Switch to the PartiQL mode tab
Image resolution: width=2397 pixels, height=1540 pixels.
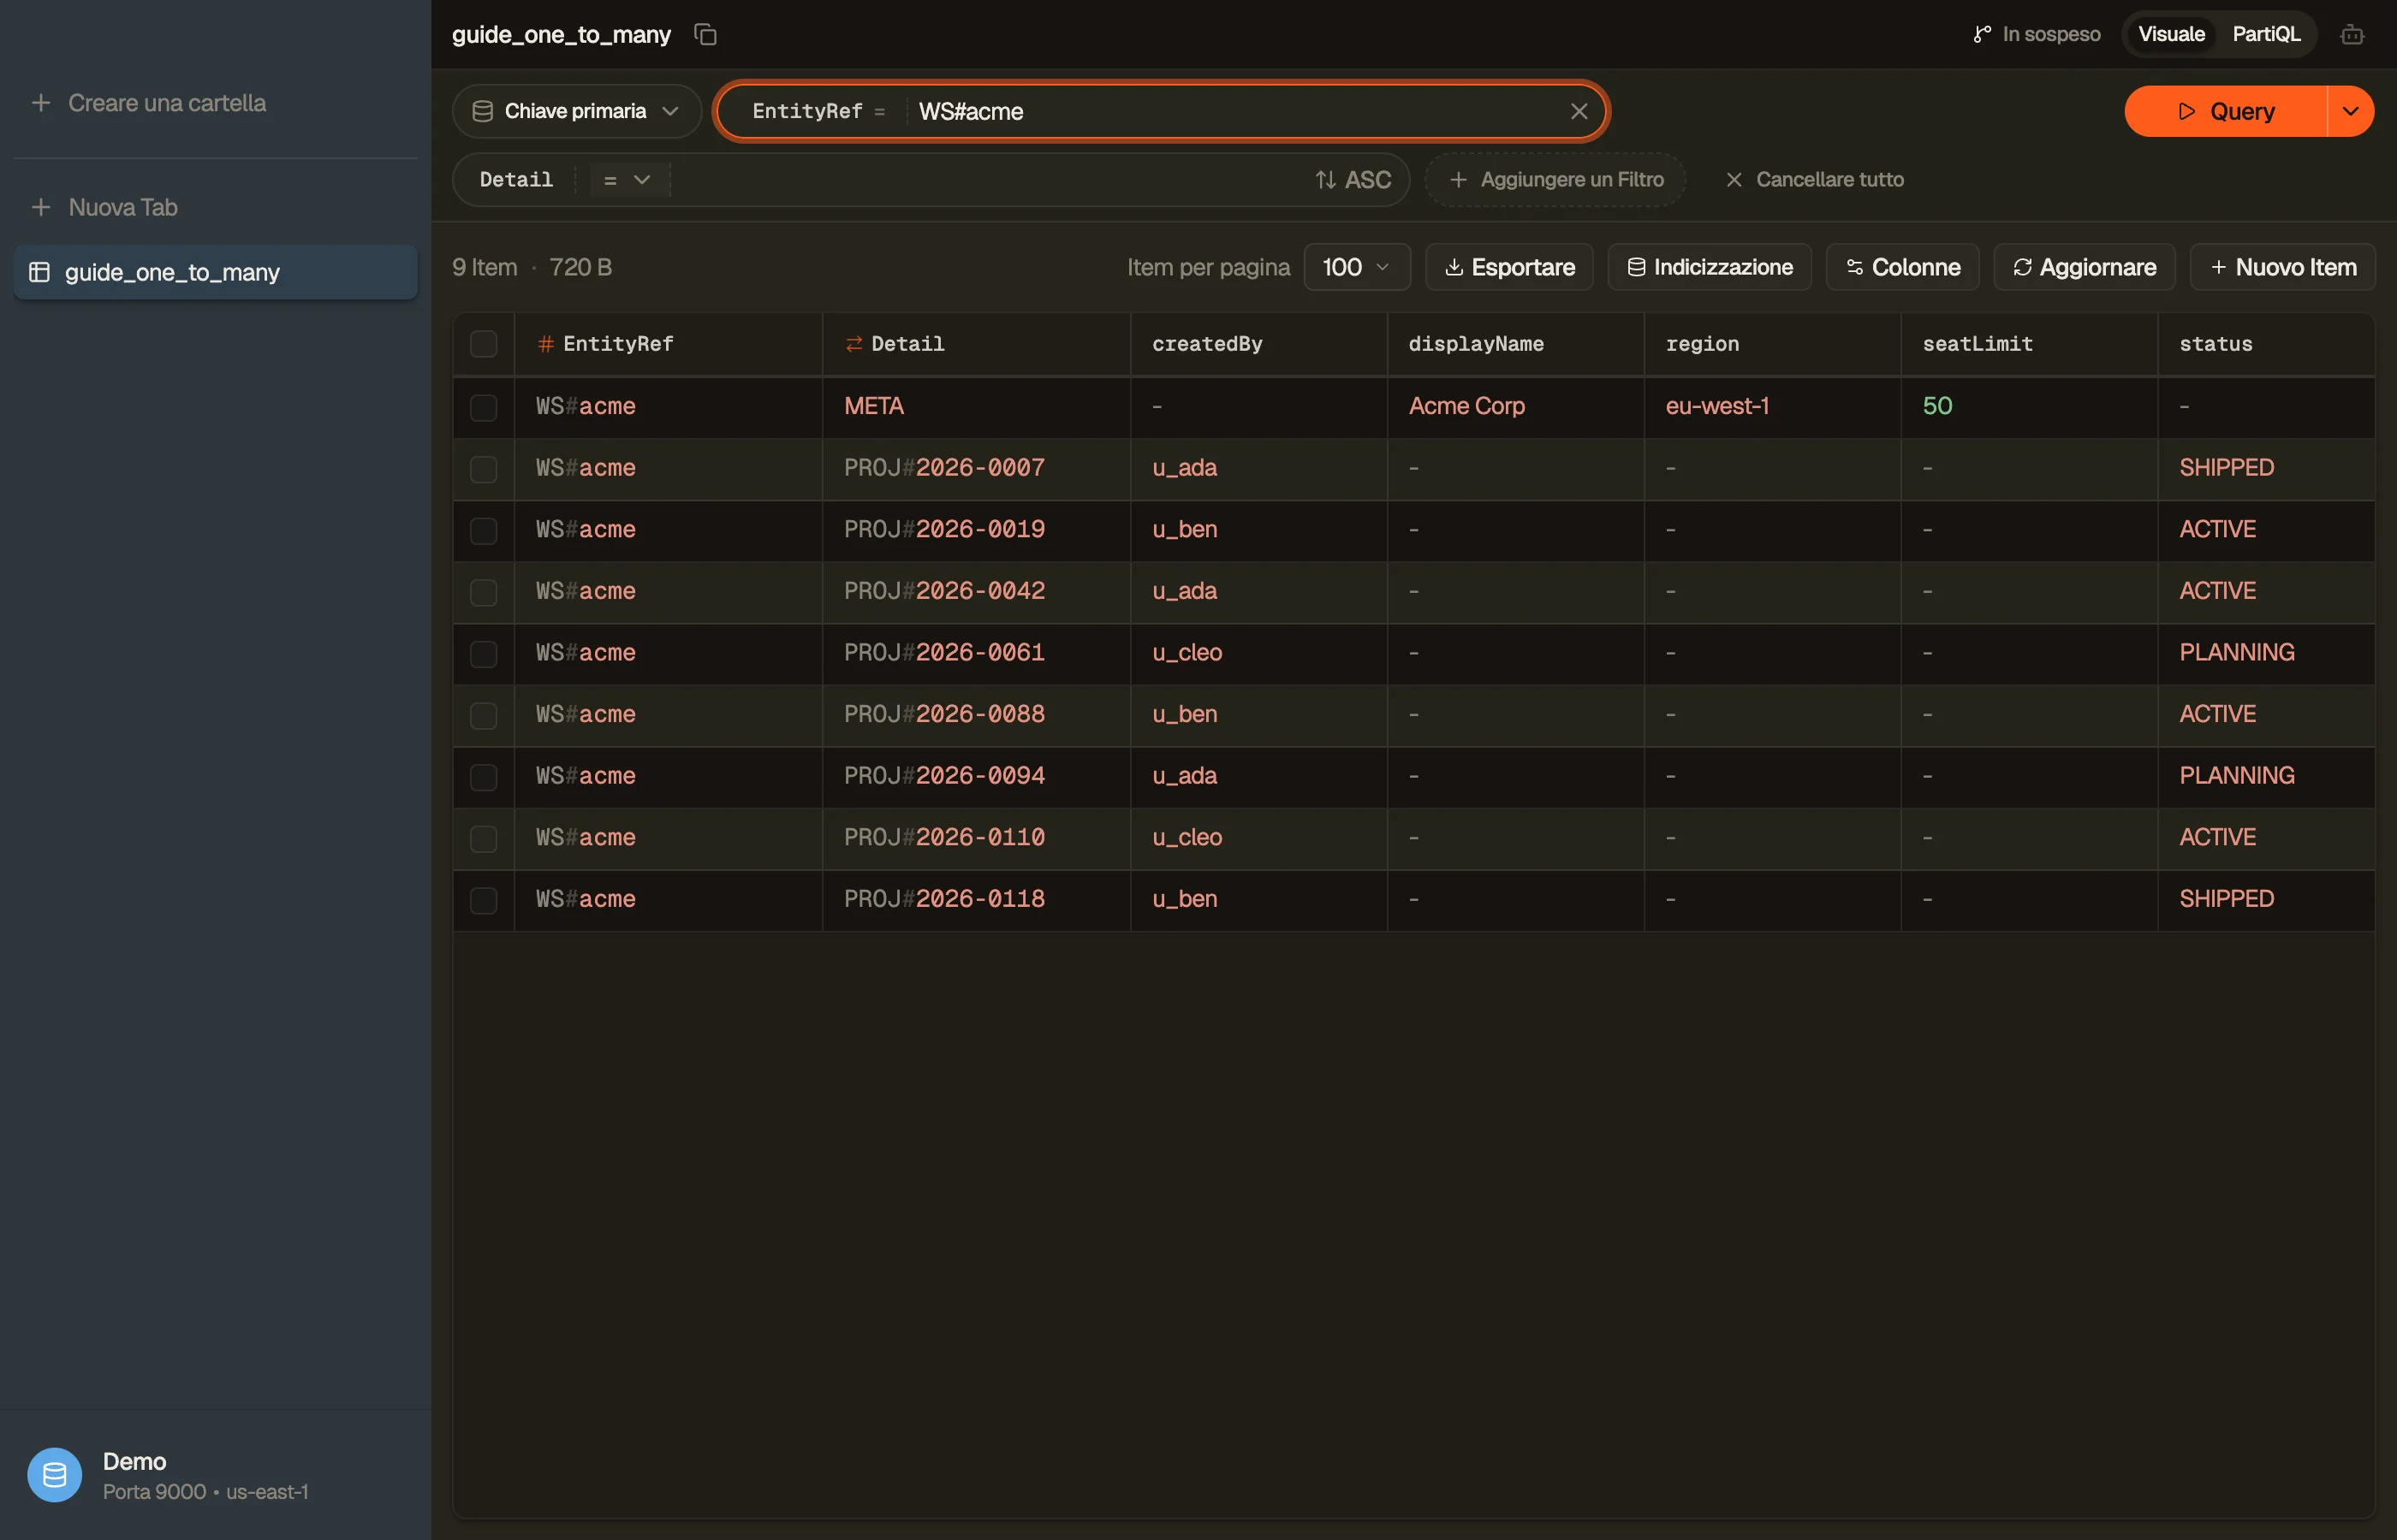(x=2266, y=35)
